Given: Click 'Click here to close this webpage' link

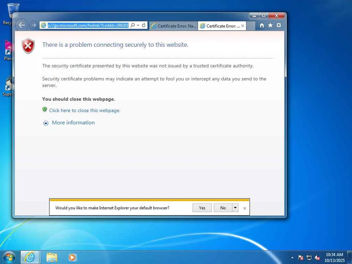Looking at the screenshot, I should click(85, 110).
